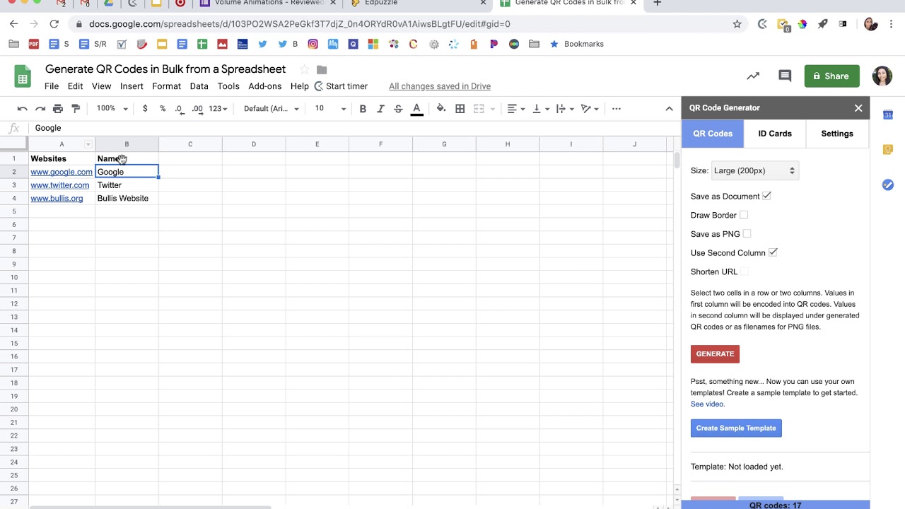Select the Bullis Website cell
The image size is (905, 509).
click(127, 199)
